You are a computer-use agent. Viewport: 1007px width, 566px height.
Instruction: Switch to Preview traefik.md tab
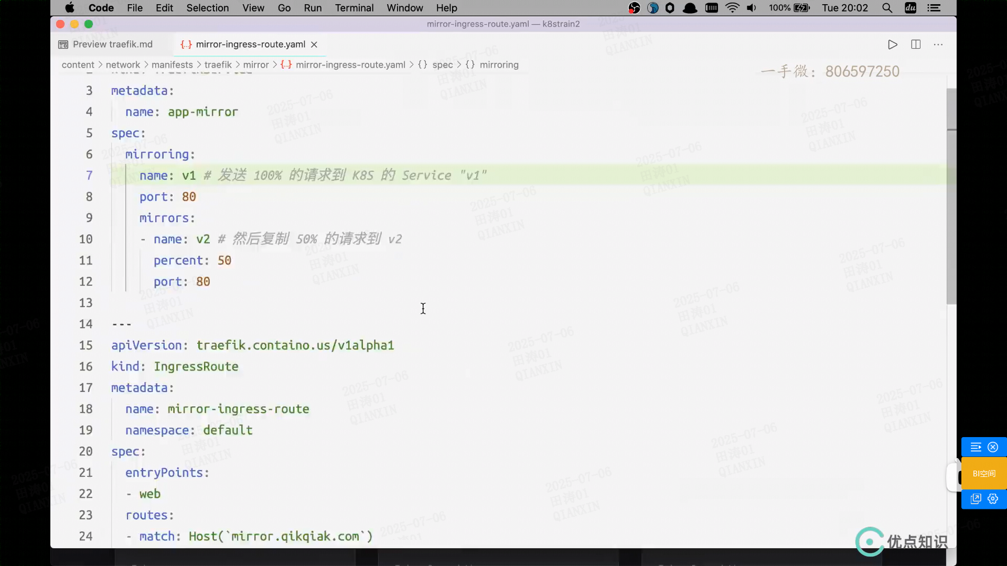pyautogui.click(x=112, y=45)
